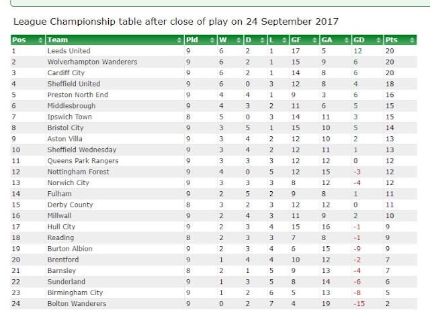Screen dimensions: 430x322
Task: Sort by Pld using header arrows
Action: pyautogui.click(x=212, y=40)
